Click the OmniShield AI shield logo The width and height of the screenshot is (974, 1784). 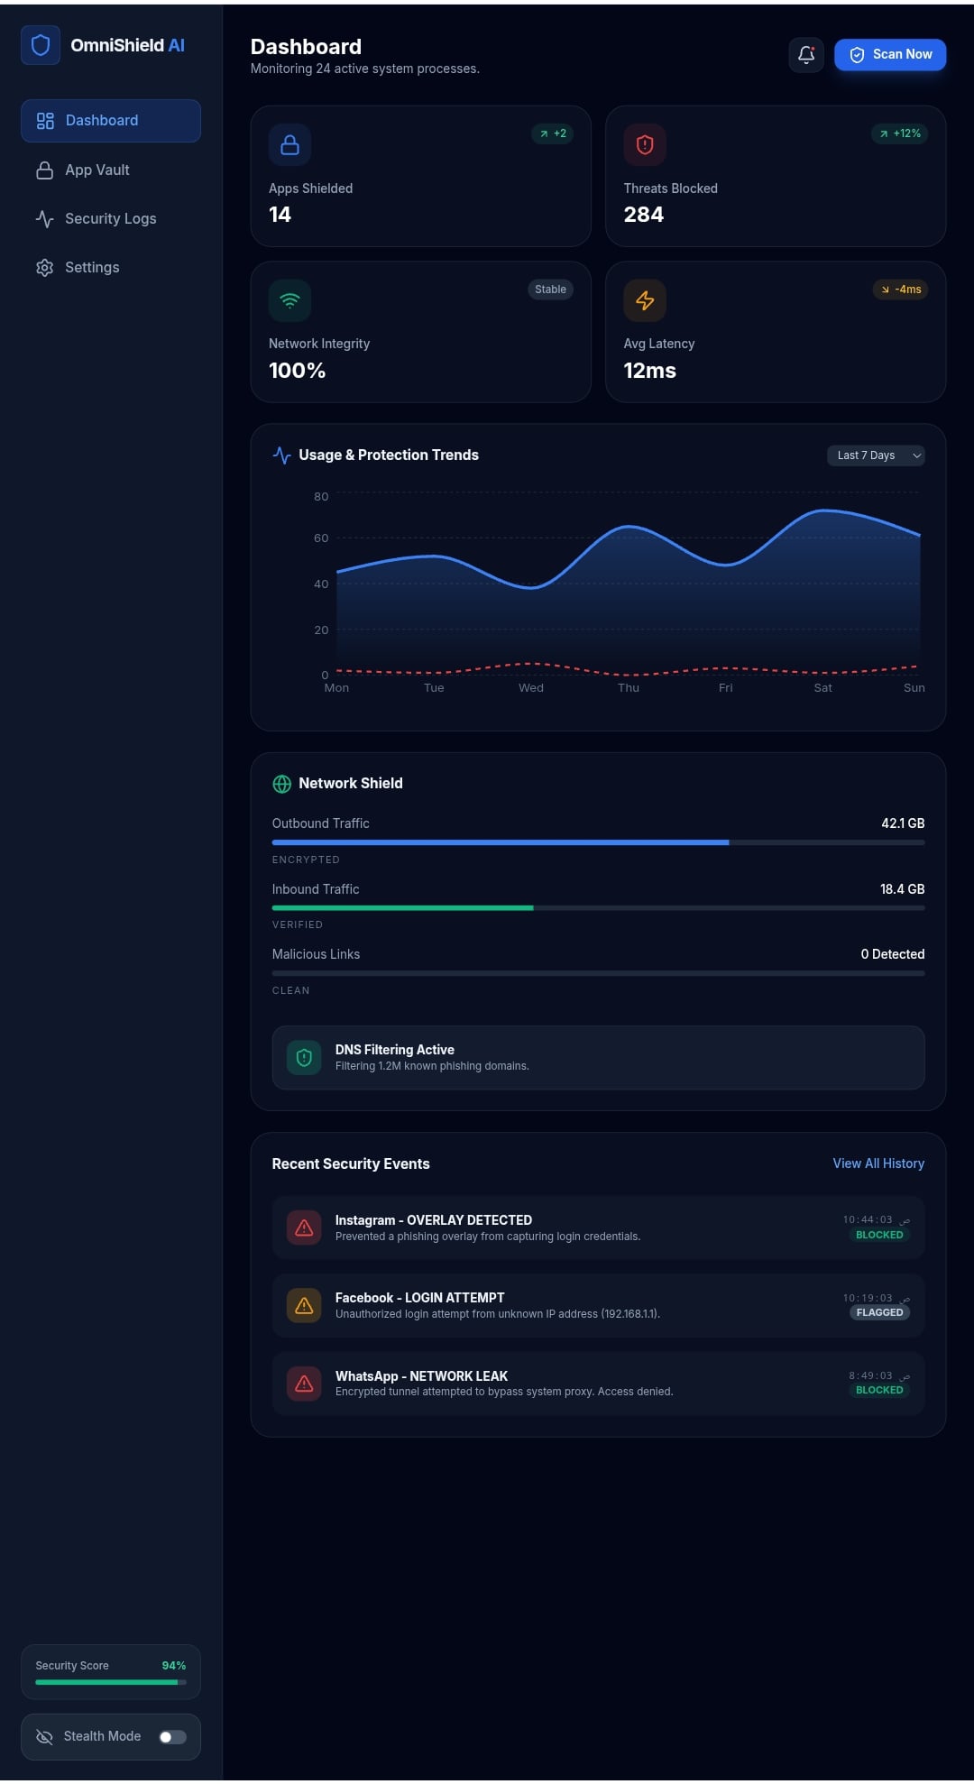pos(41,45)
